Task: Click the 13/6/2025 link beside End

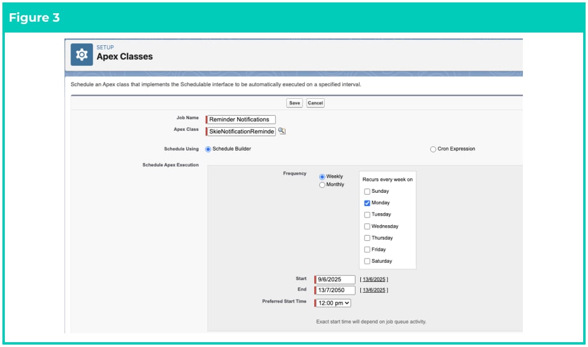Action: coord(374,290)
